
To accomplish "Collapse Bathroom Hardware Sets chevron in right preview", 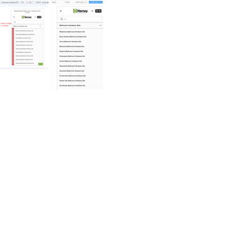I will click(x=101, y=26).
